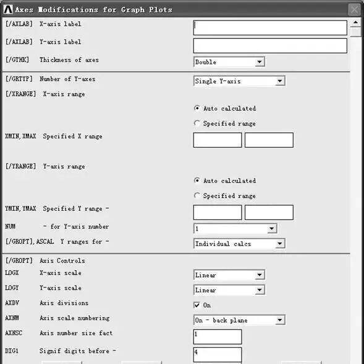Image resolution: width=364 pixels, height=364 pixels.
Task: Click the '[/YRANGE] Y-axis range' label
Action: [45, 166]
